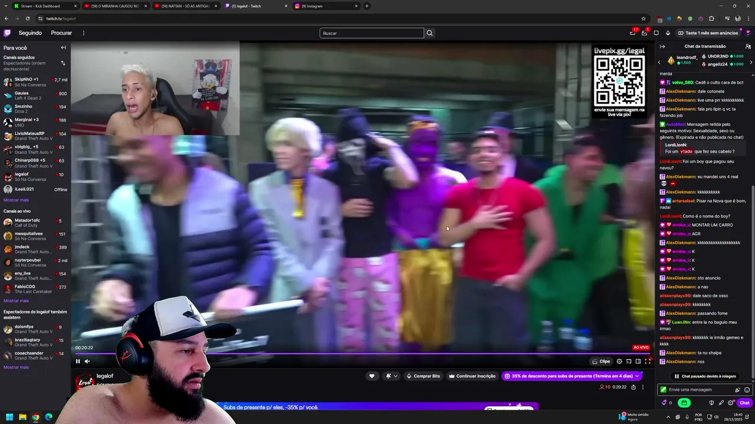Cast the stream with the cast icon

[629, 362]
